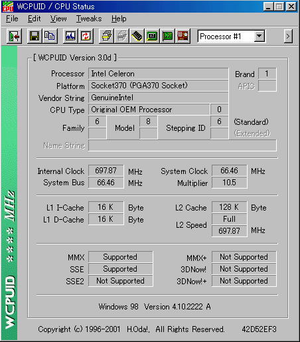Click the green PCI card icon
This screenshot has height=342, width=300.
click(x=167, y=36)
